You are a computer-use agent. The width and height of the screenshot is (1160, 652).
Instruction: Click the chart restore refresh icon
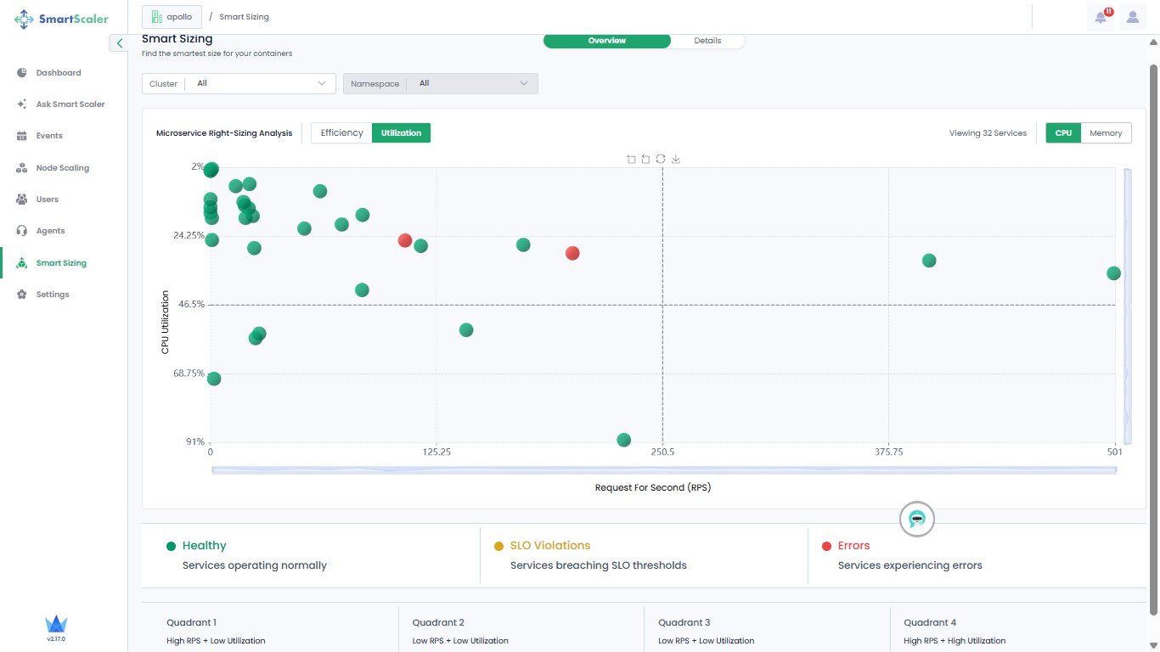pyautogui.click(x=661, y=159)
